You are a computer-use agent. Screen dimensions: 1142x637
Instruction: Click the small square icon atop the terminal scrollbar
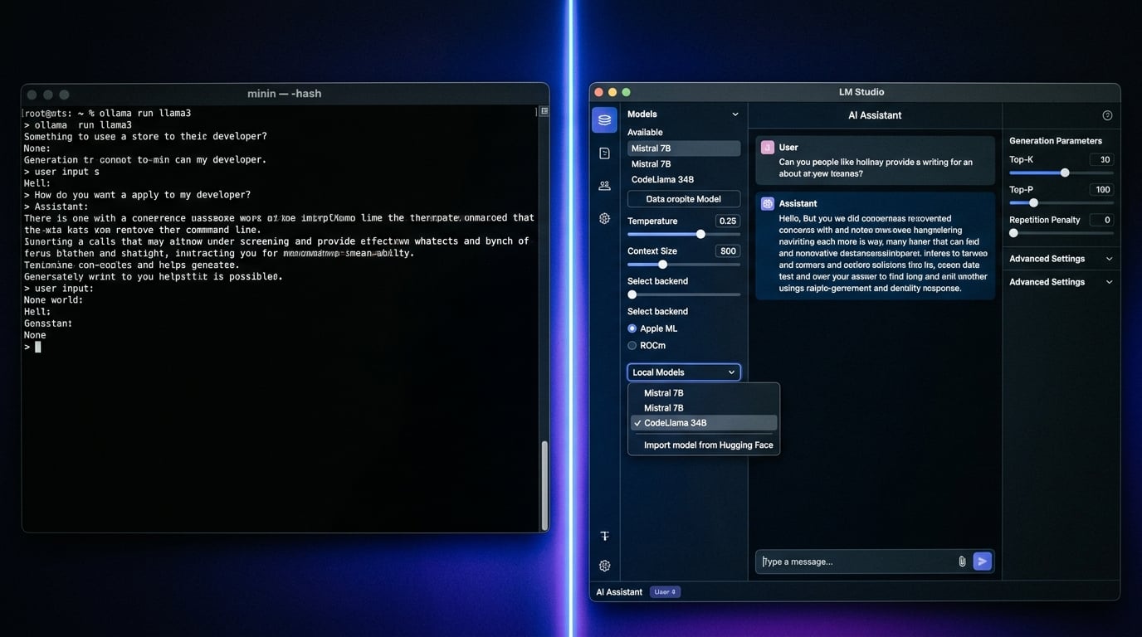click(x=544, y=110)
